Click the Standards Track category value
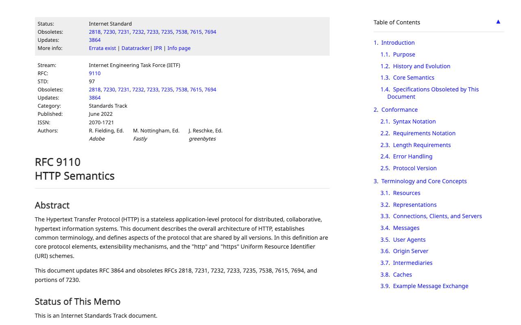521x325 pixels. 108,106
